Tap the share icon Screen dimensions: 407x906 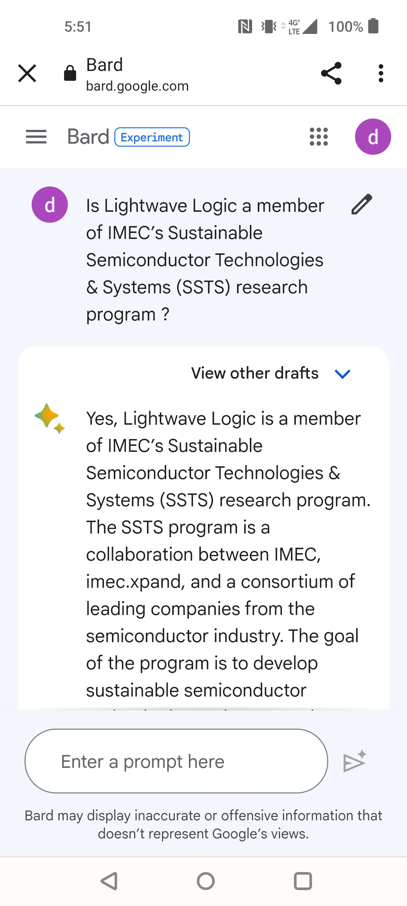[x=331, y=73]
